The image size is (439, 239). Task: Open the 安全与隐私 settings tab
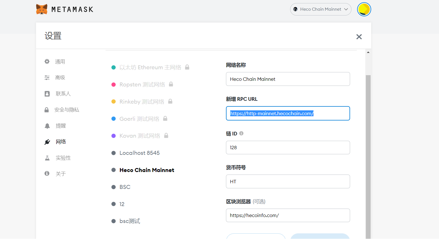67,110
